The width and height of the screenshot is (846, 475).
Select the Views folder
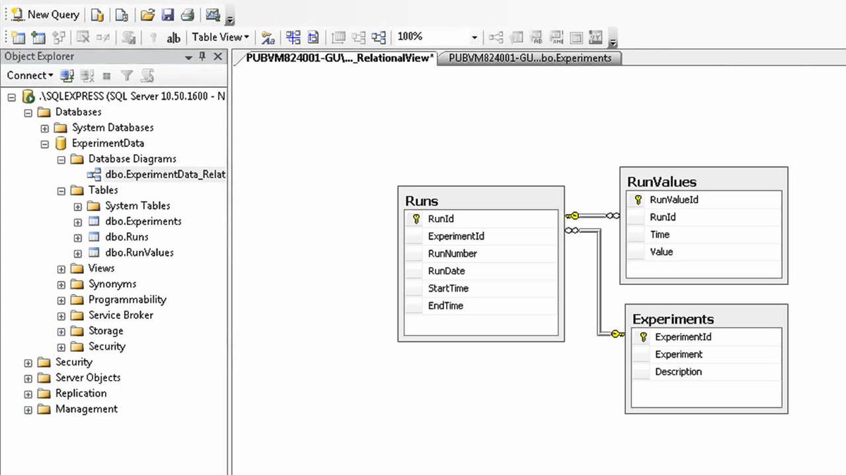(x=102, y=268)
